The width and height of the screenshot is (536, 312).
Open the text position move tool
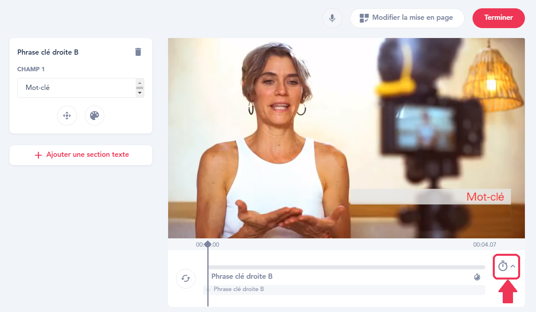tap(67, 116)
